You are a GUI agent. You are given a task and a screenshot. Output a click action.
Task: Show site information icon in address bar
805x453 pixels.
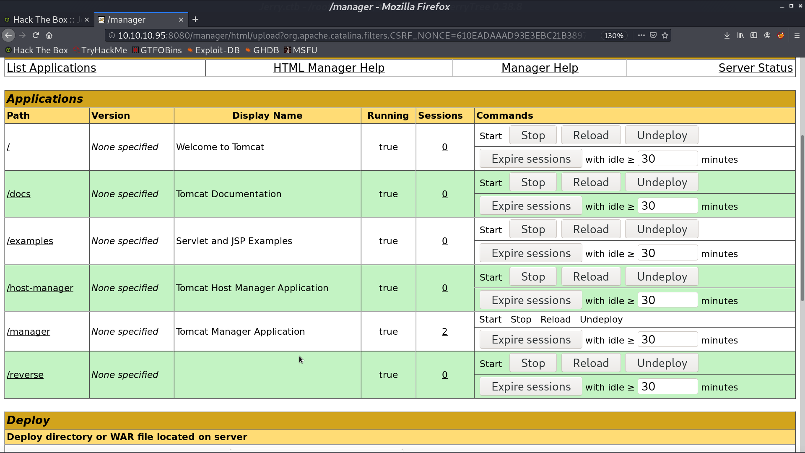click(x=112, y=36)
